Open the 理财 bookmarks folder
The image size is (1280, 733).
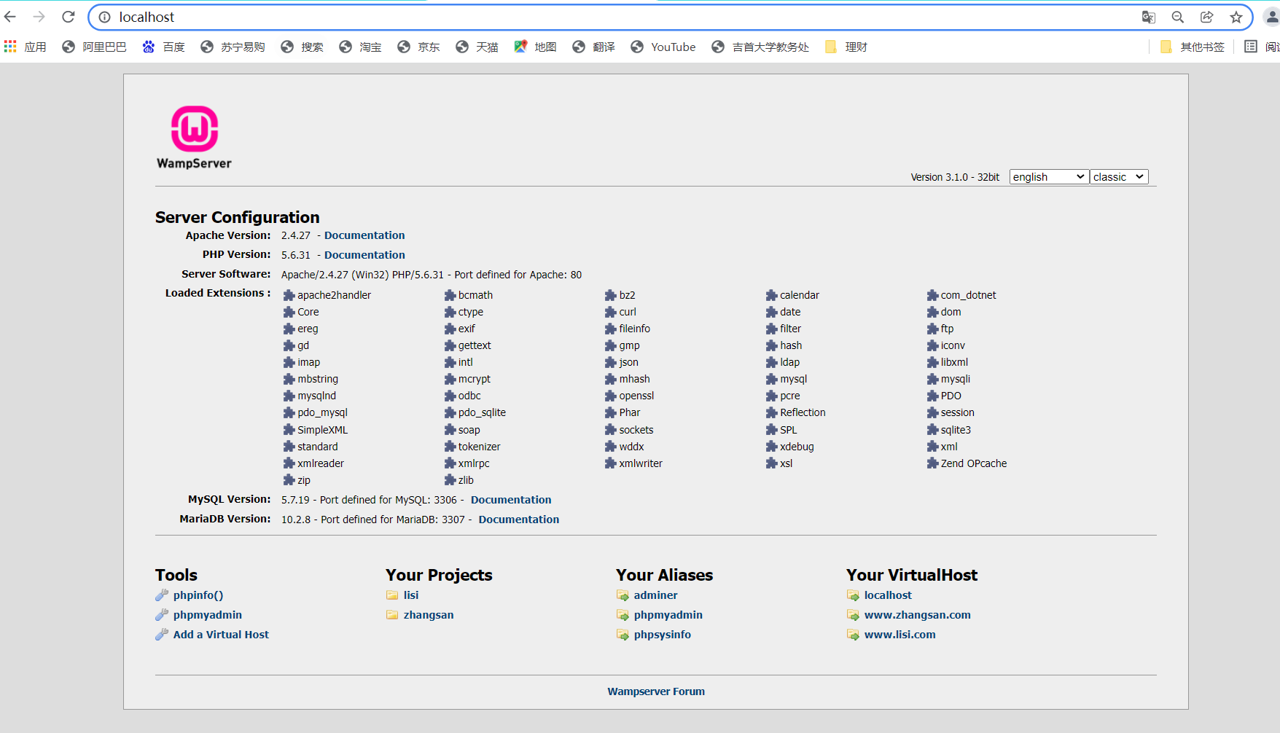846,47
